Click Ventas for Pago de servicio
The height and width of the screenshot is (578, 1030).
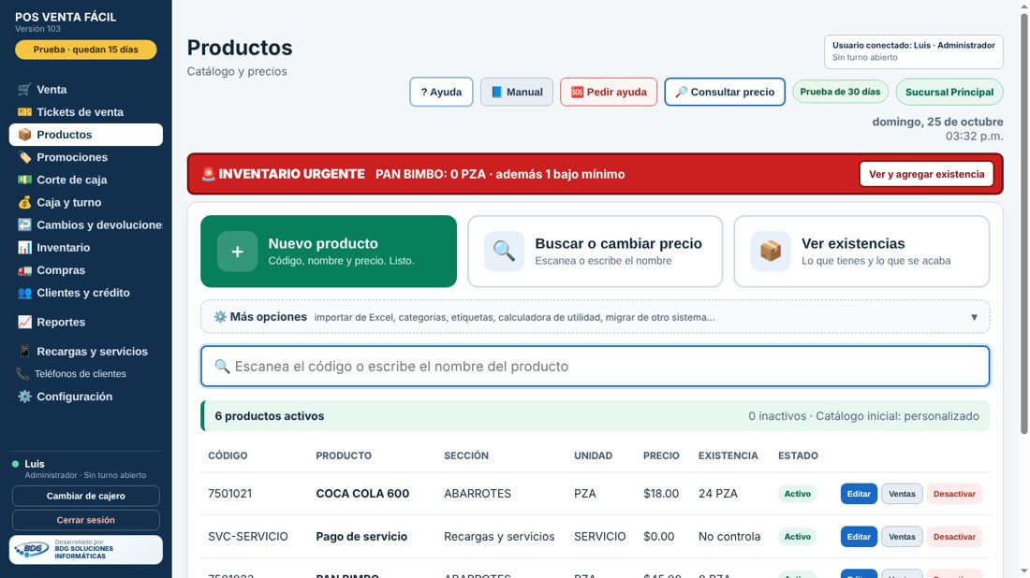click(902, 537)
